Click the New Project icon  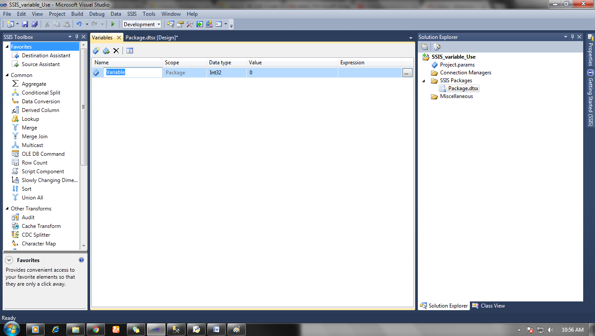tap(10, 24)
